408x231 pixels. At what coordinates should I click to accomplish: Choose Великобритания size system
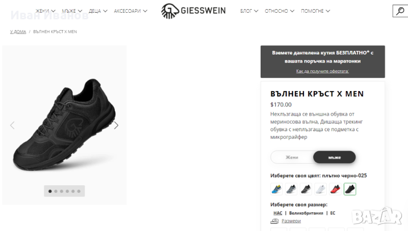tap(306, 213)
